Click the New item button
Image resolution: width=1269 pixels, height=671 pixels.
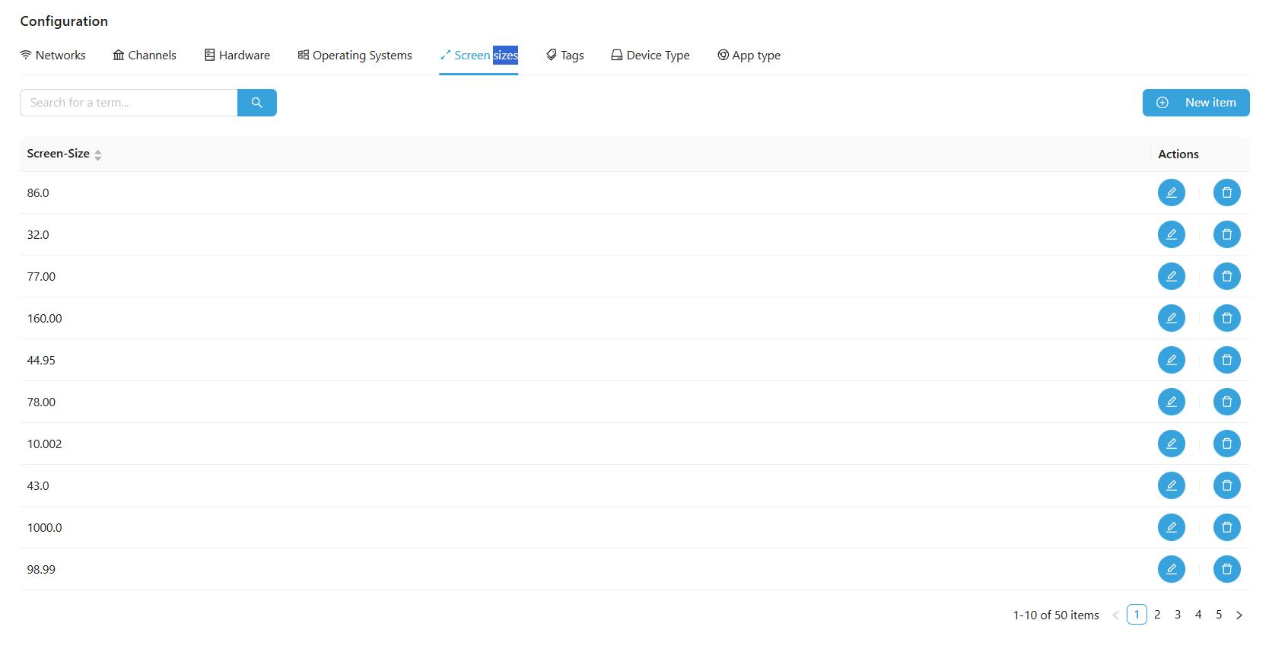(1195, 103)
